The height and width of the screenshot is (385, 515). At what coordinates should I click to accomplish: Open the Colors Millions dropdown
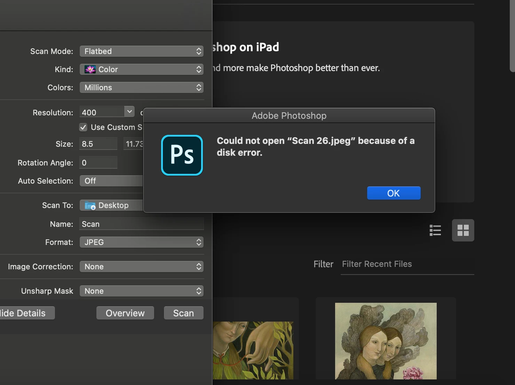coord(141,87)
